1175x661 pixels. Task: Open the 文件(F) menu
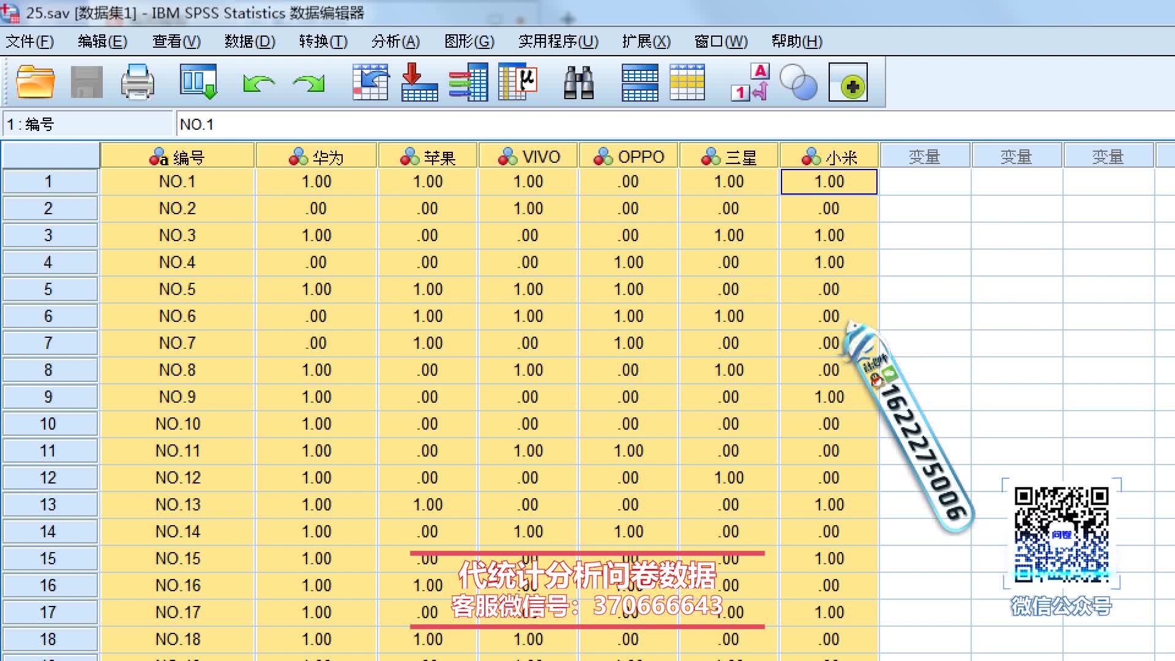[x=30, y=42]
